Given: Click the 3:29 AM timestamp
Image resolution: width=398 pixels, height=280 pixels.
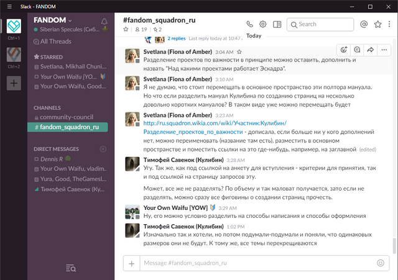Looking at the screenshot, I should tap(228, 208).
